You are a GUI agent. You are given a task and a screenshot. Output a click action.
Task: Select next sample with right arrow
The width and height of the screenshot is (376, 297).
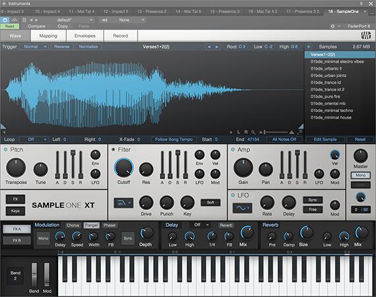[216, 47]
